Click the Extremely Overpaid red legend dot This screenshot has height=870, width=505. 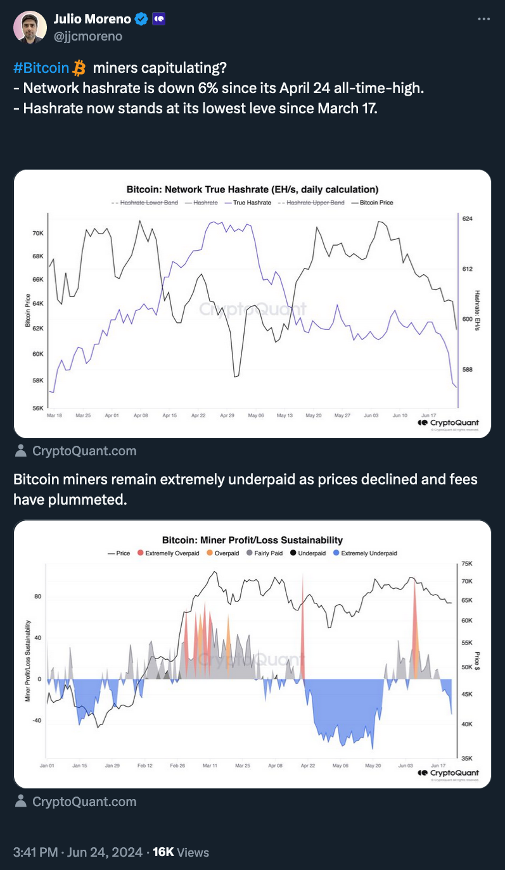tap(140, 553)
